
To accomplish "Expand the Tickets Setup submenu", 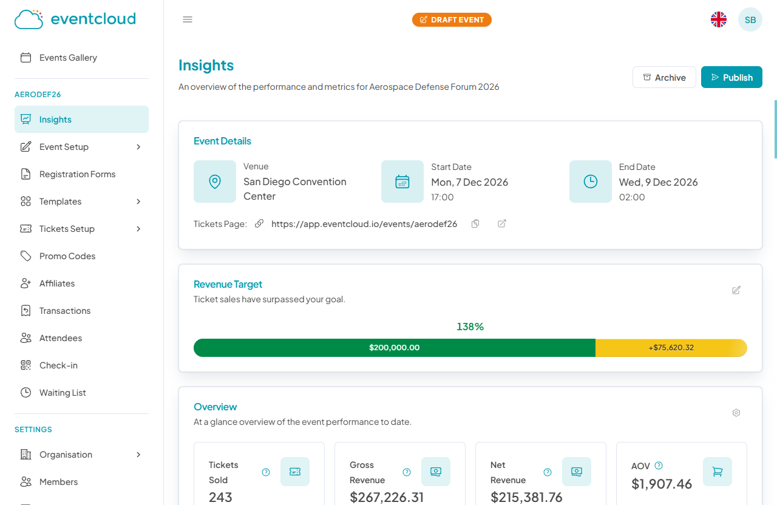I will (x=138, y=229).
